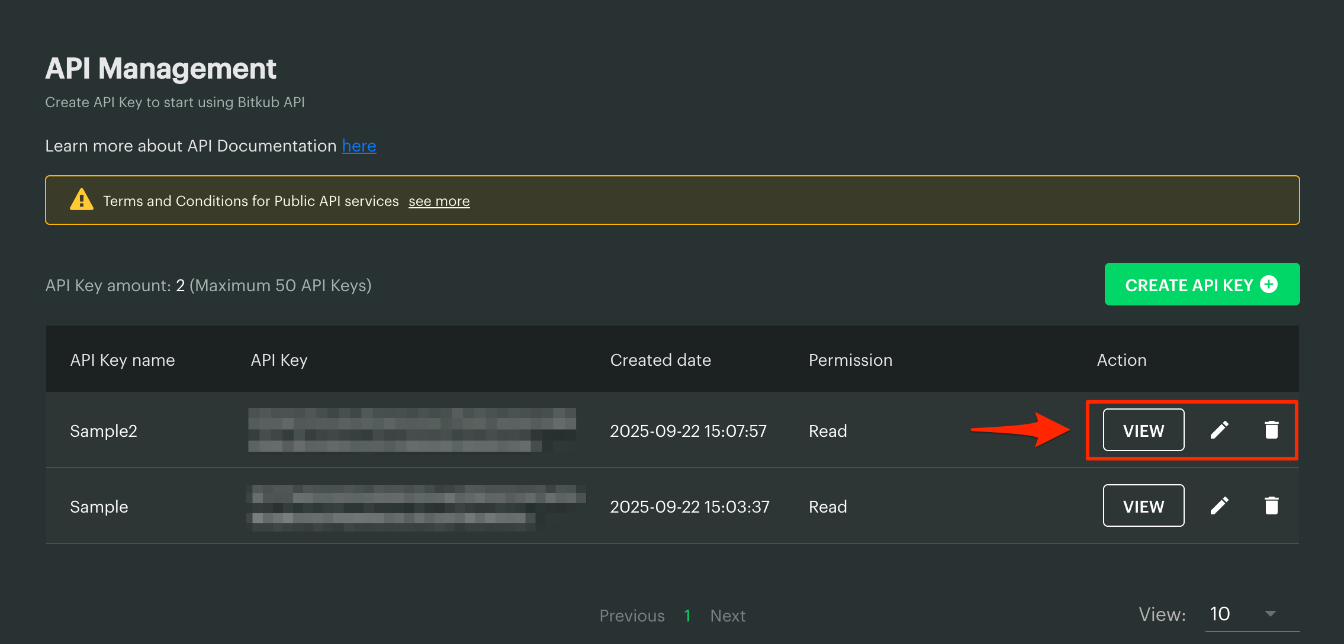Click the delete trash icon for Sample
1344x644 pixels.
coord(1271,506)
